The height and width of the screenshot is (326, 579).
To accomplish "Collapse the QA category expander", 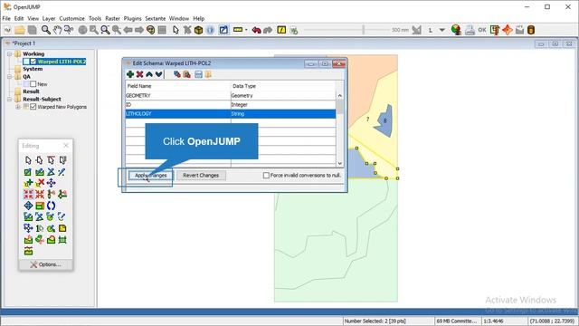I will click(x=10, y=76).
